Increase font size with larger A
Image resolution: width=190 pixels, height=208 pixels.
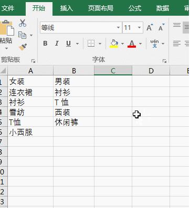[150, 27]
